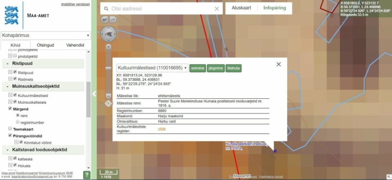Screen dimensions: 392x180
Task: Collapse the sidebar with the white arrow
Action: tap(94, 94)
